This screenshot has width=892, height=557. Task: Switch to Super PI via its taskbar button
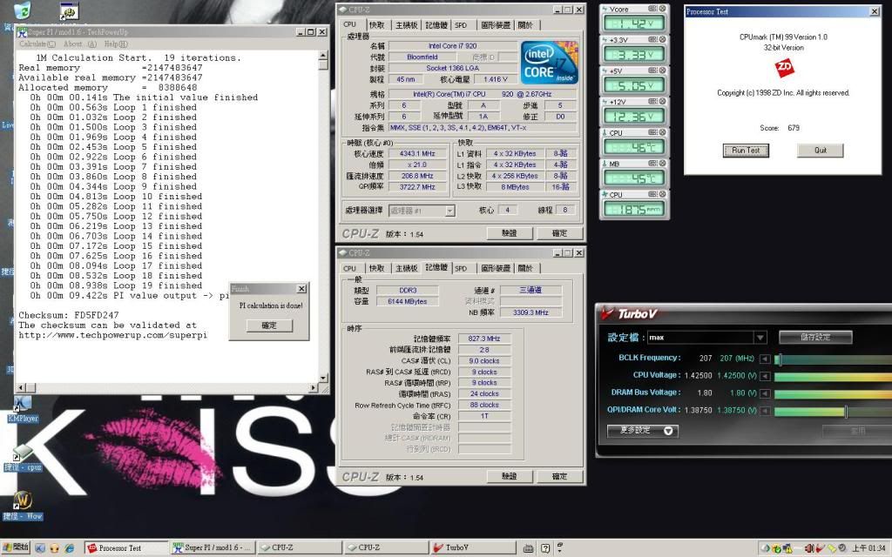(x=213, y=548)
